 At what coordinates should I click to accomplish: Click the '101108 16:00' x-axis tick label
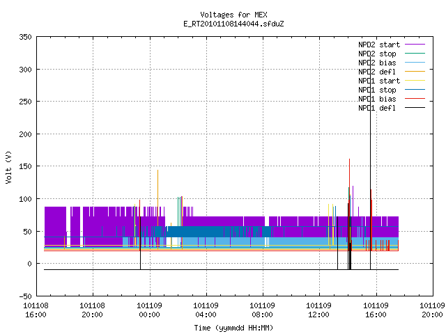(x=36, y=310)
